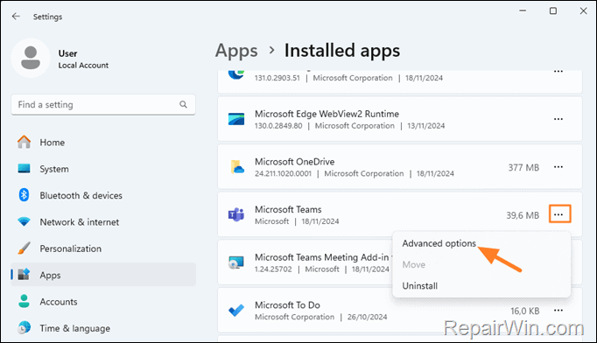Go to Bluetooth & devices settings
597x343 pixels.
103,195
